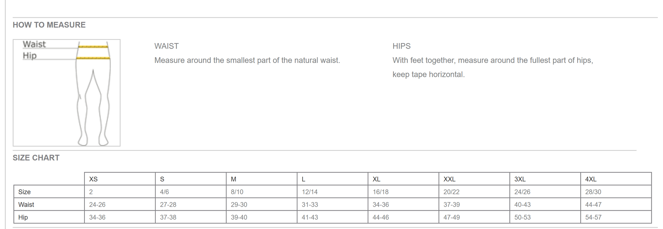
Task: Click the 54-57 hip cell for 4XL
Action: click(x=616, y=217)
